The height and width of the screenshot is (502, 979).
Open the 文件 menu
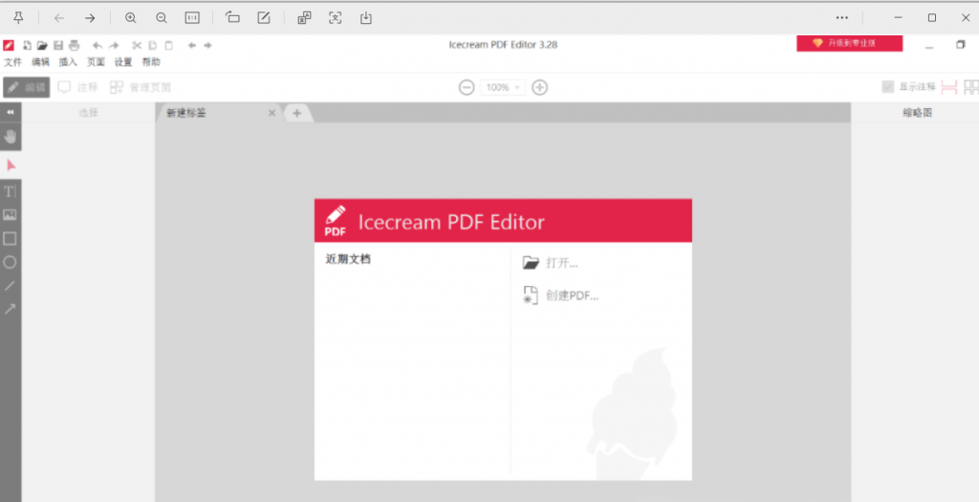[x=12, y=62]
